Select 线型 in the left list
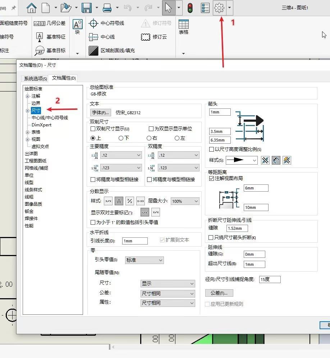The width and height of the screenshot is (330, 358). (x=29, y=183)
